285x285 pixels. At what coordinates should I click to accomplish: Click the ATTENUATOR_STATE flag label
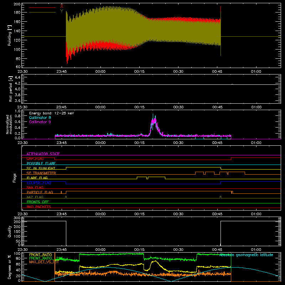tap(43, 154)
